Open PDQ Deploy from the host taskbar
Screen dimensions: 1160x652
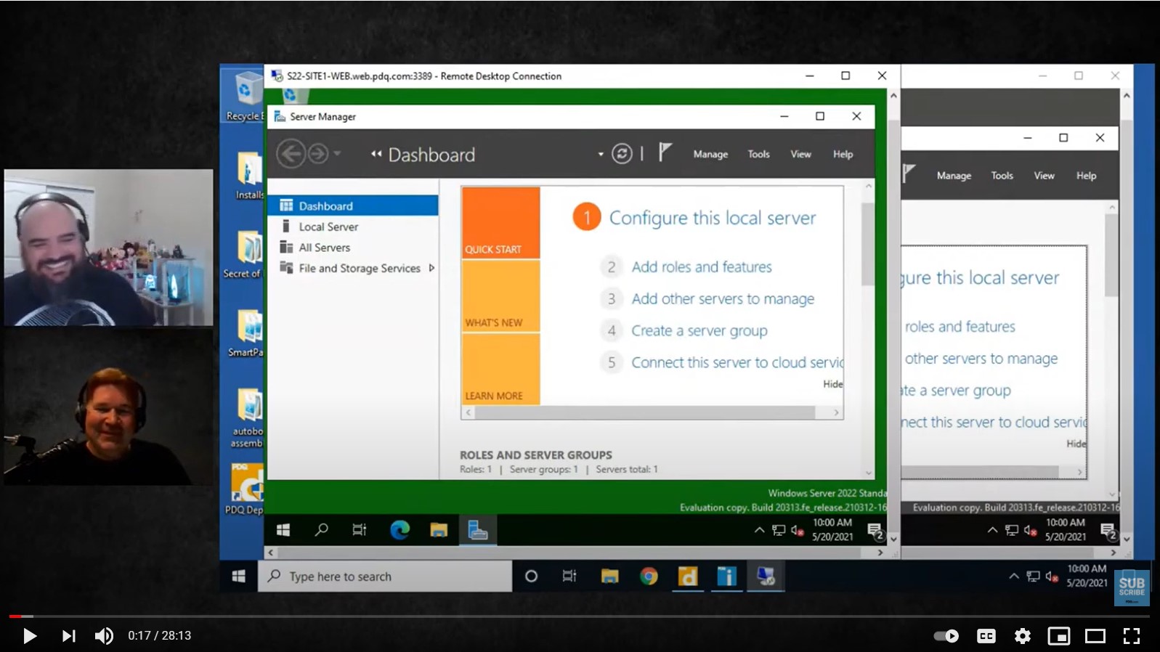tap(687, 576)
